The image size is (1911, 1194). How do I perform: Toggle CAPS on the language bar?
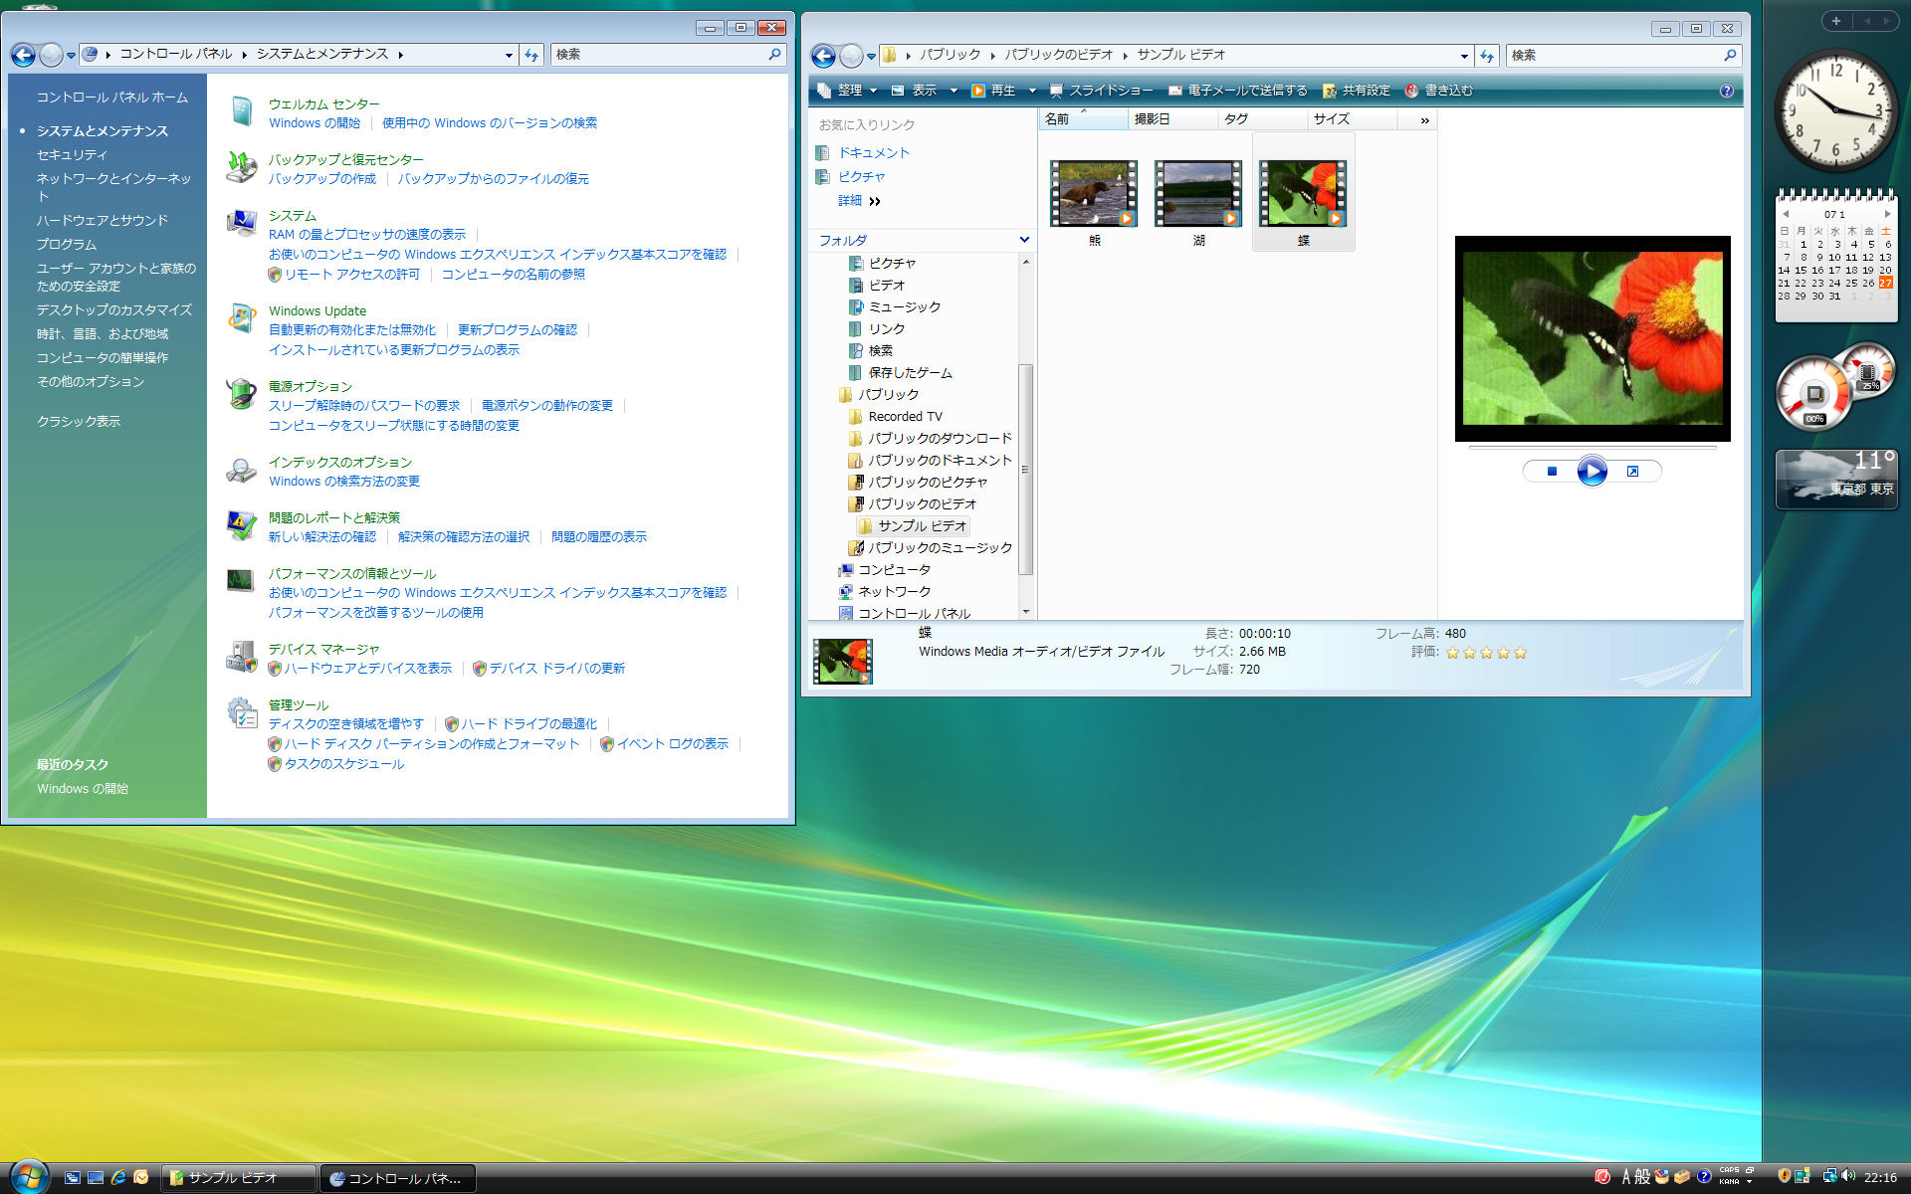point(1727,1170)
